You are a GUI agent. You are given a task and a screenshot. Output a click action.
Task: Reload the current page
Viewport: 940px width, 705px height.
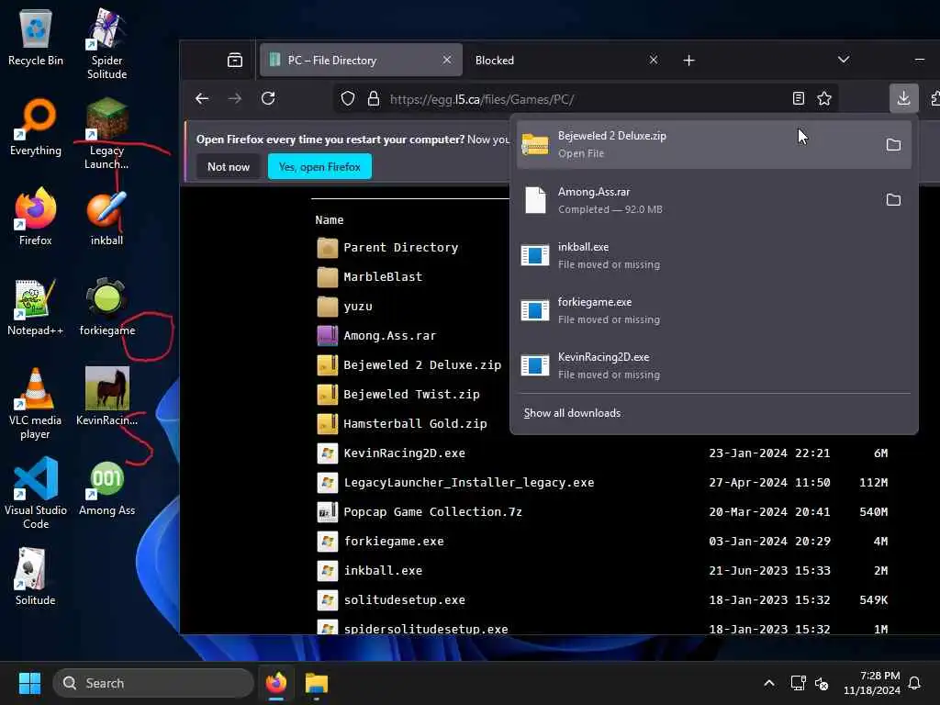(268, 98)
